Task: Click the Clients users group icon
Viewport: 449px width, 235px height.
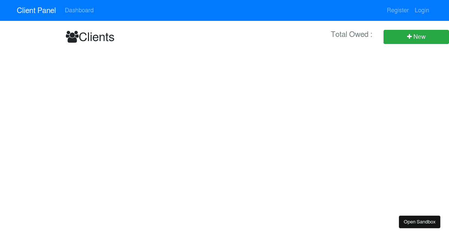Action: click(x=72, y=37)
